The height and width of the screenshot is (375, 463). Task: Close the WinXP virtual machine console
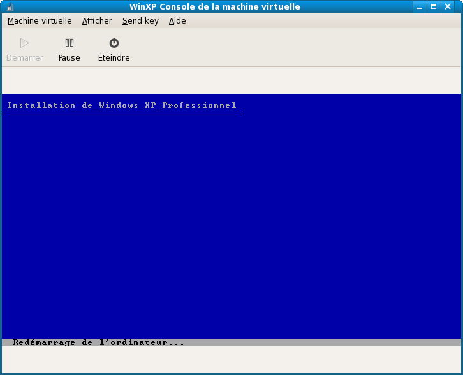450,6
